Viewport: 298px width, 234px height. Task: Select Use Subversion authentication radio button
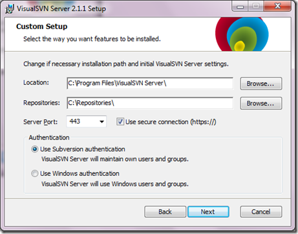pos(34,149)
